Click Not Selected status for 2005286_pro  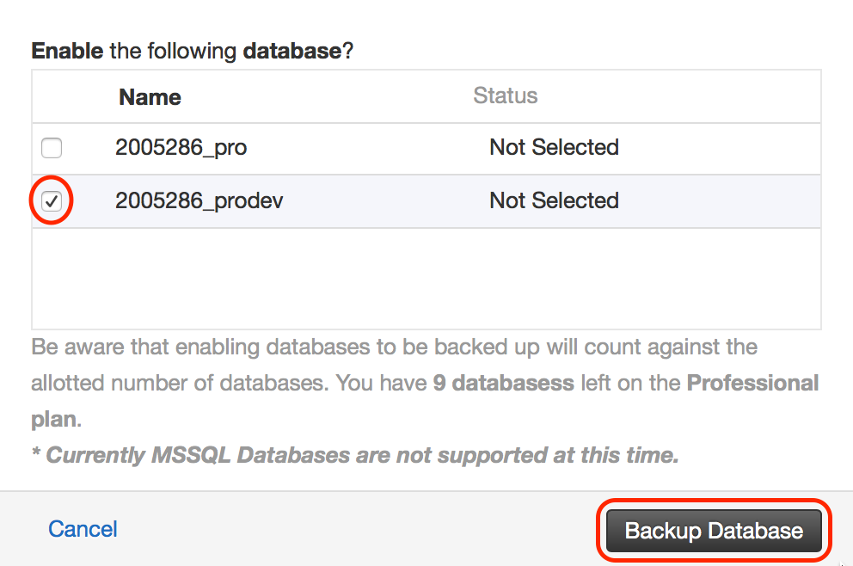pyautogui.click(x=554, y=148)
